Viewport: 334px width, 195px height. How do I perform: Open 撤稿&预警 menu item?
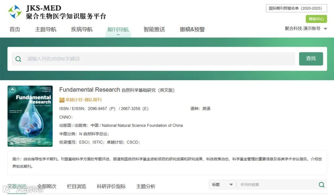point(192,29)
